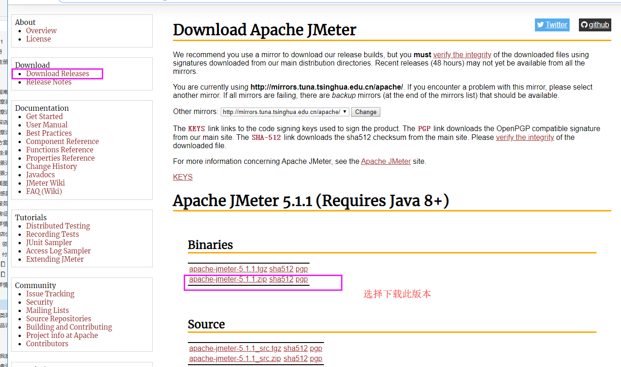Open Contributors link
The width and height of the screenshot is (621, 367).
(x=47, y=343)
